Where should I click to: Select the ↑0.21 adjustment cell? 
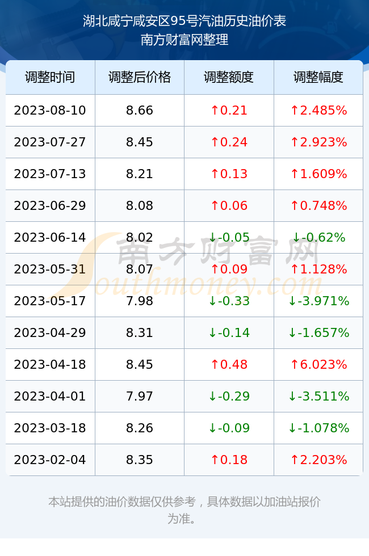[x=229, y=110]
